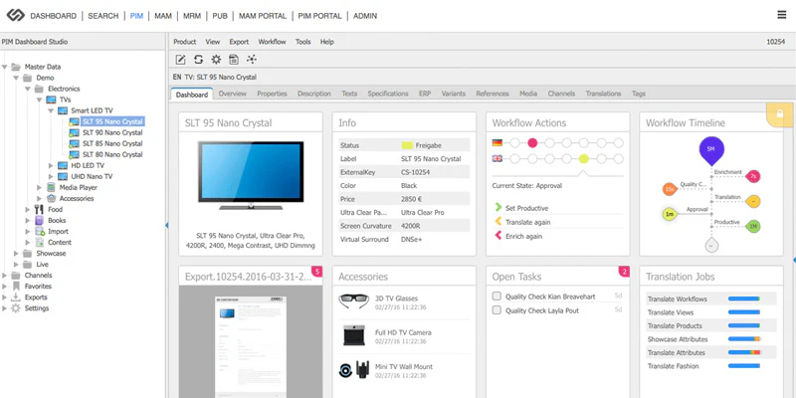Collapse the Smart LED TV node
This screenshot has height=398, width=796.
51,110
